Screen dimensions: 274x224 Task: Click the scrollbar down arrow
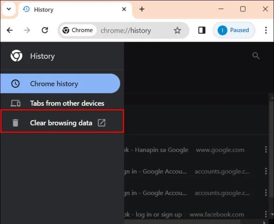tap(272, 214)
